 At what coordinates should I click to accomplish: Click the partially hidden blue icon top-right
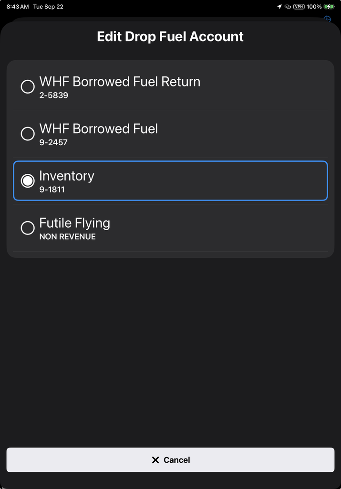click(x=327, y=19)
